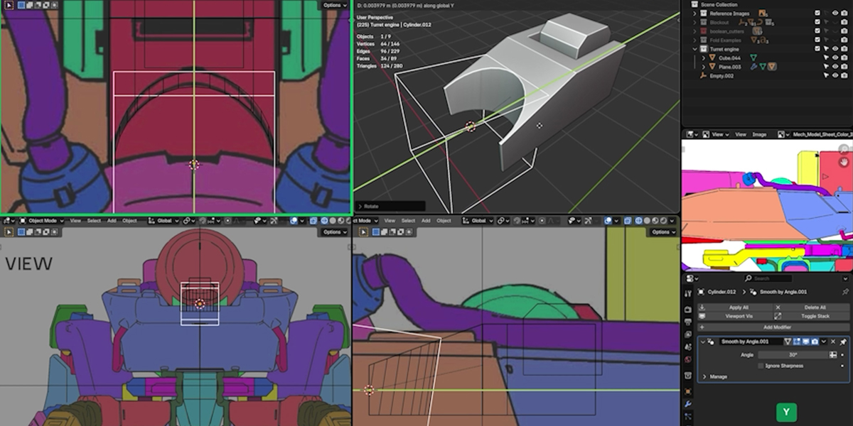
Task: Open the Render properties tab
Action: [x=687, y=310]
